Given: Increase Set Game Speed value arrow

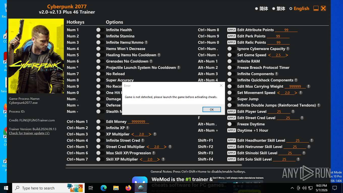Looking at the screenshot, I should (287, 55).
